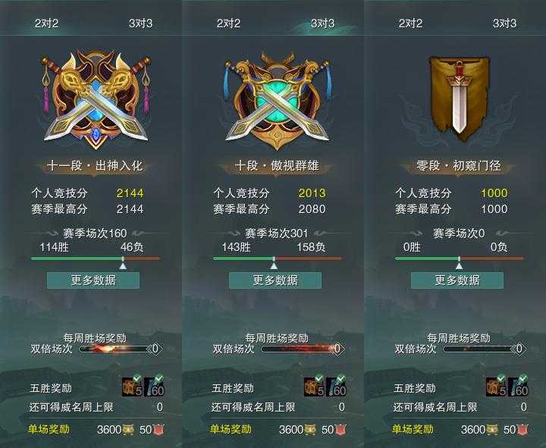
Task: Click the red badge icon beside 50 in third panel
Action: (x=522, y=430)
